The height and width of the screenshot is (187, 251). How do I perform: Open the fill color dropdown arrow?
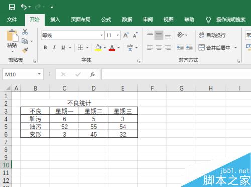pyautogui.click(x=105, y=48)
